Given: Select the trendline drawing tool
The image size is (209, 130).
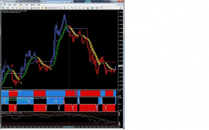Looking at the screenshot, I should pyautogui.click(x=117, y=8).
